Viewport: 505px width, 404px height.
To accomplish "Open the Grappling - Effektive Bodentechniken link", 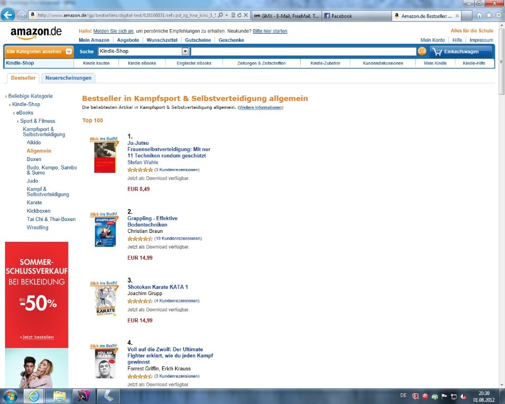I will coord(152,221).
